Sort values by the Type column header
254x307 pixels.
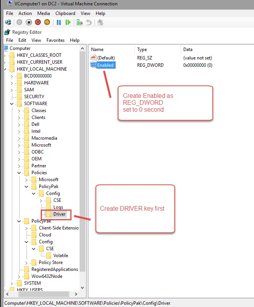142,50
